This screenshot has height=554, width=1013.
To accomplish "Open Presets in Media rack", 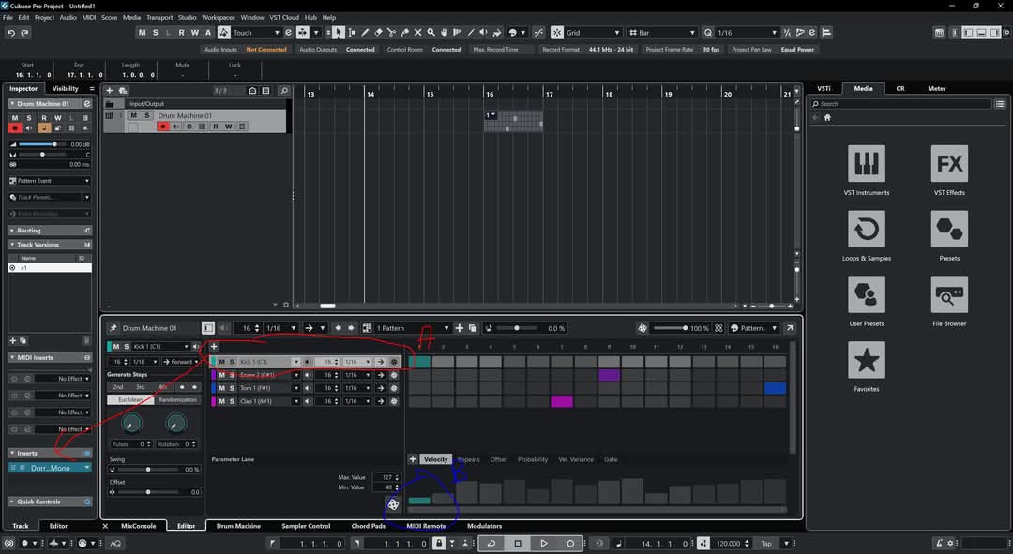I will coord(949,229).
